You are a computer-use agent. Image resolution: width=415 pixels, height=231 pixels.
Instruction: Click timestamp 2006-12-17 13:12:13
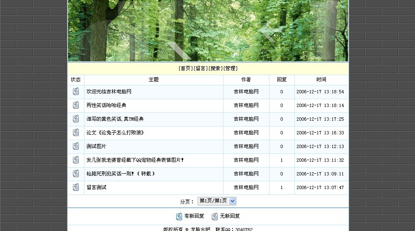320,146
